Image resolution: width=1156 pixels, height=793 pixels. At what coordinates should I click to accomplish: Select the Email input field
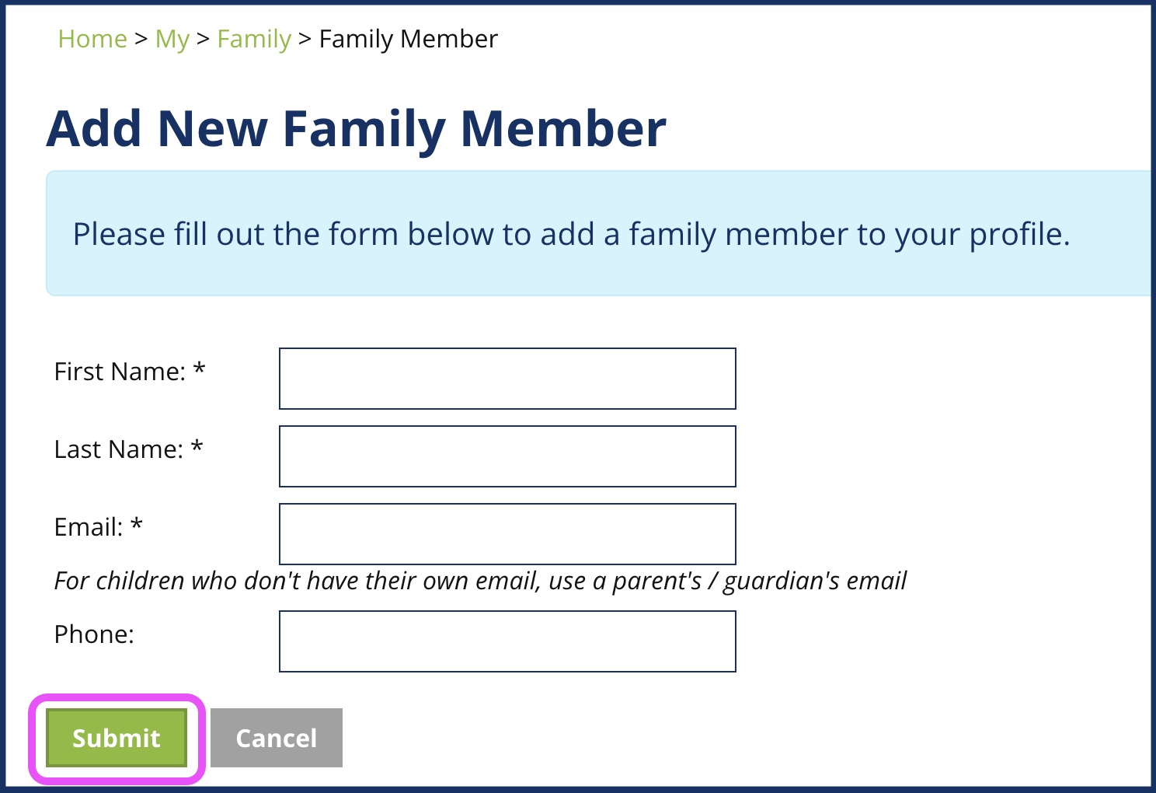(507, 534)
